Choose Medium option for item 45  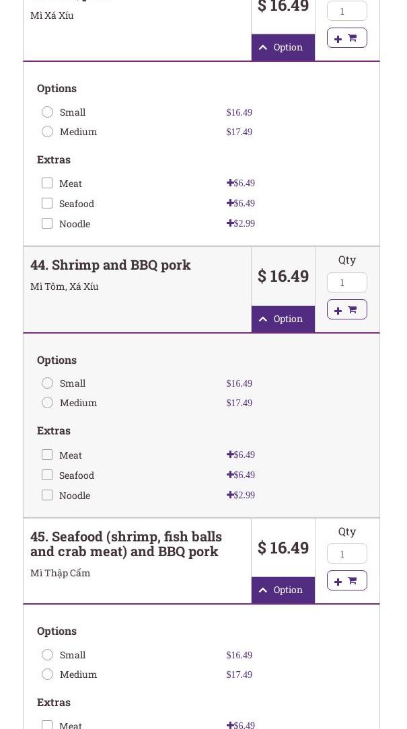point(47,675)
